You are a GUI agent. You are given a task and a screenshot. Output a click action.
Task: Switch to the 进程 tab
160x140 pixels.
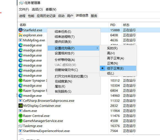tap(22, 16)
